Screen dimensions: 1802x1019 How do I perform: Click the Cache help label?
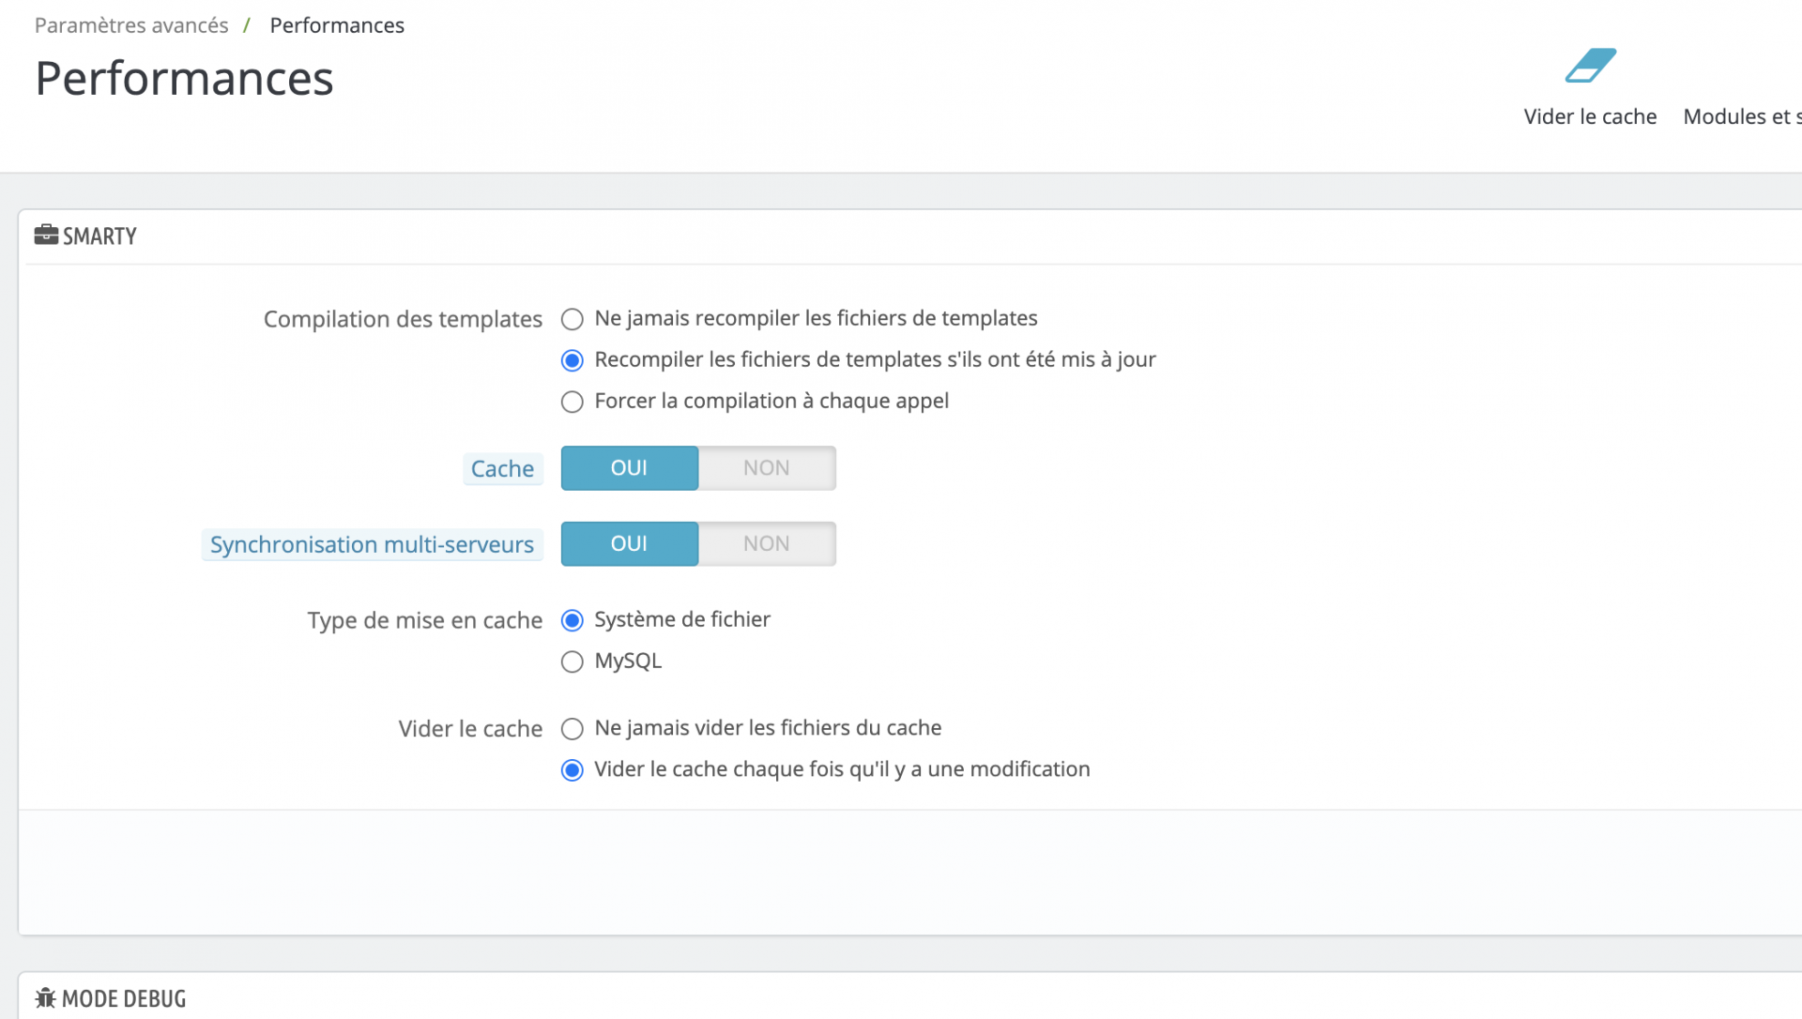[x=502, y=468]
